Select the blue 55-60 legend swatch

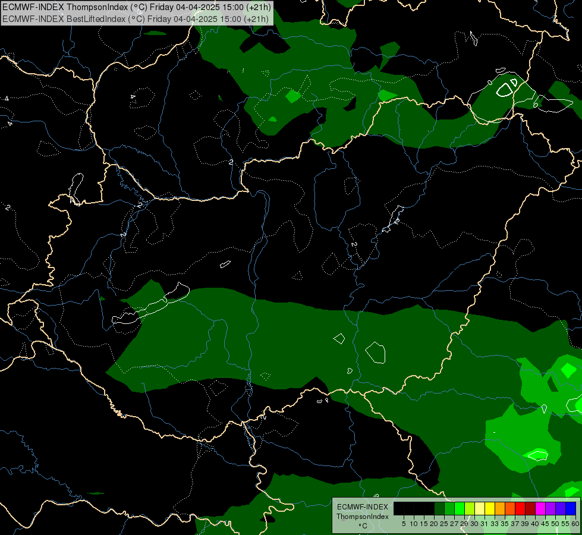click(571, 508)
